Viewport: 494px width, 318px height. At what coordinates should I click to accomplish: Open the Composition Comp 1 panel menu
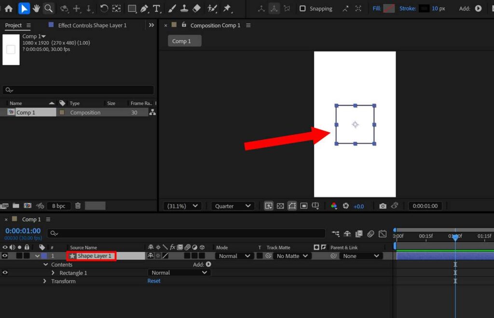point(248,25)
